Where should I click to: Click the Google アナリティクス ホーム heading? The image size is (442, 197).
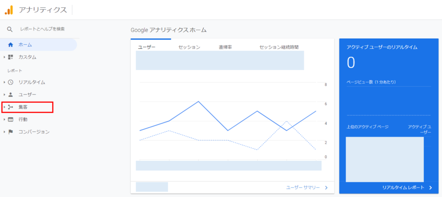(x=169, y=30)
